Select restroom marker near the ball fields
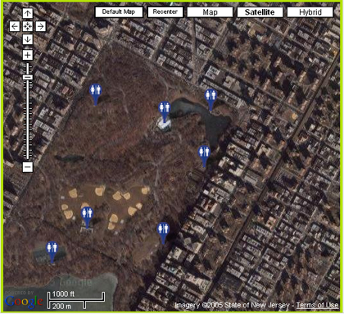Viewport: 344px width, 314px height. [x=87, y=217]
